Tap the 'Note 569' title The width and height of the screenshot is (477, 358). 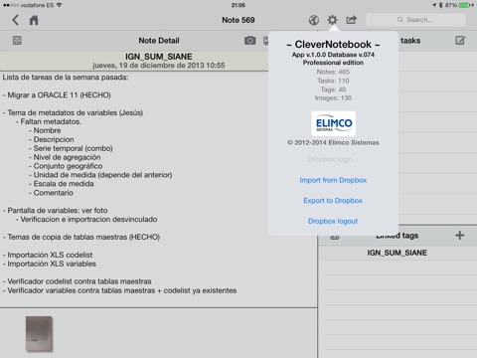238,20
